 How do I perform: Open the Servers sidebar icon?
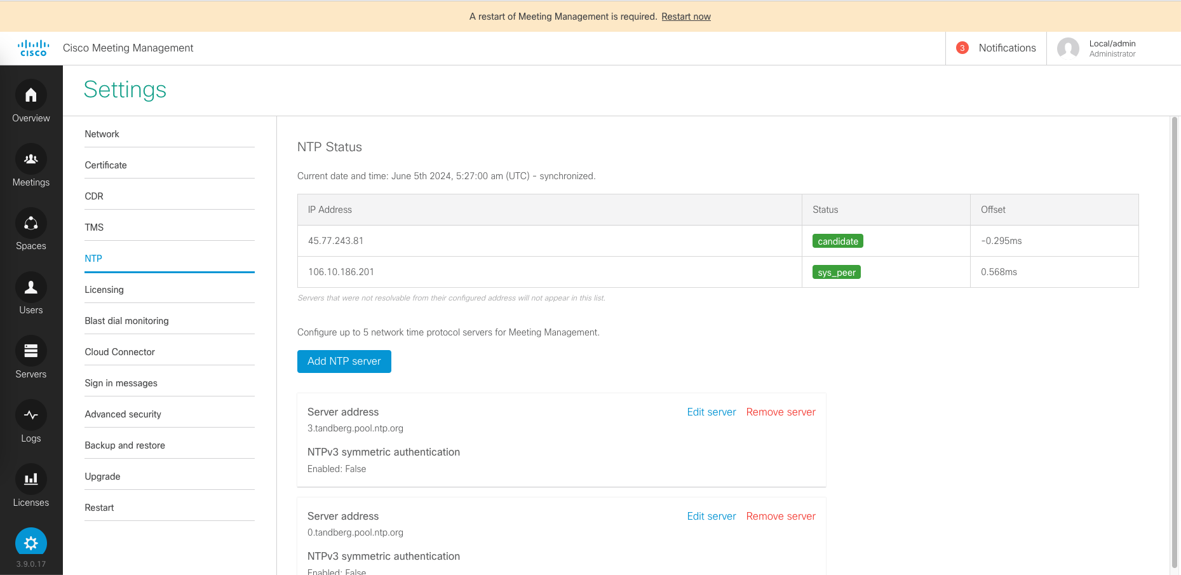[x=30, y=351]
